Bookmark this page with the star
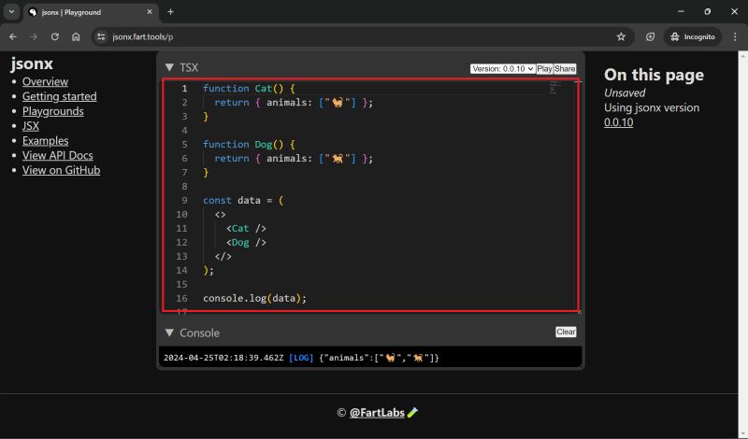The height and width of the screenshot is (439, 748). (x=621, y=36)
